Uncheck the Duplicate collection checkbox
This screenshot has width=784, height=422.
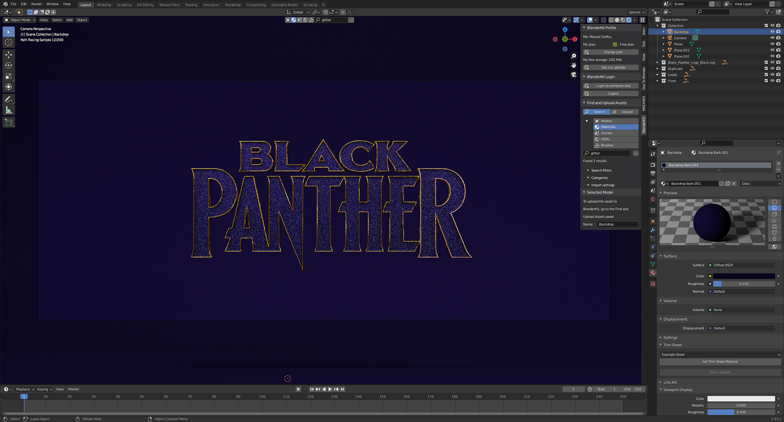tap(766, 68)
